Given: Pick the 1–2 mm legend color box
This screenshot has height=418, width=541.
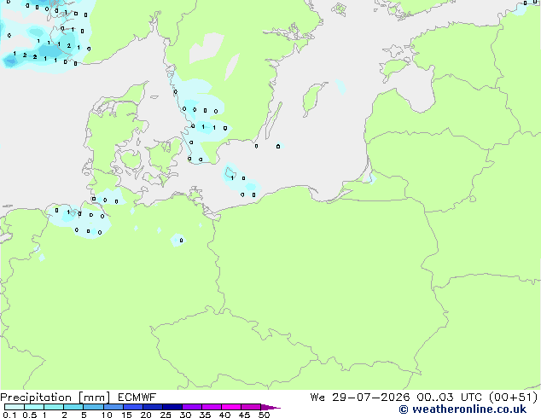Looking at the screenshot, I should pyautogui.click(x=54, y=407).
